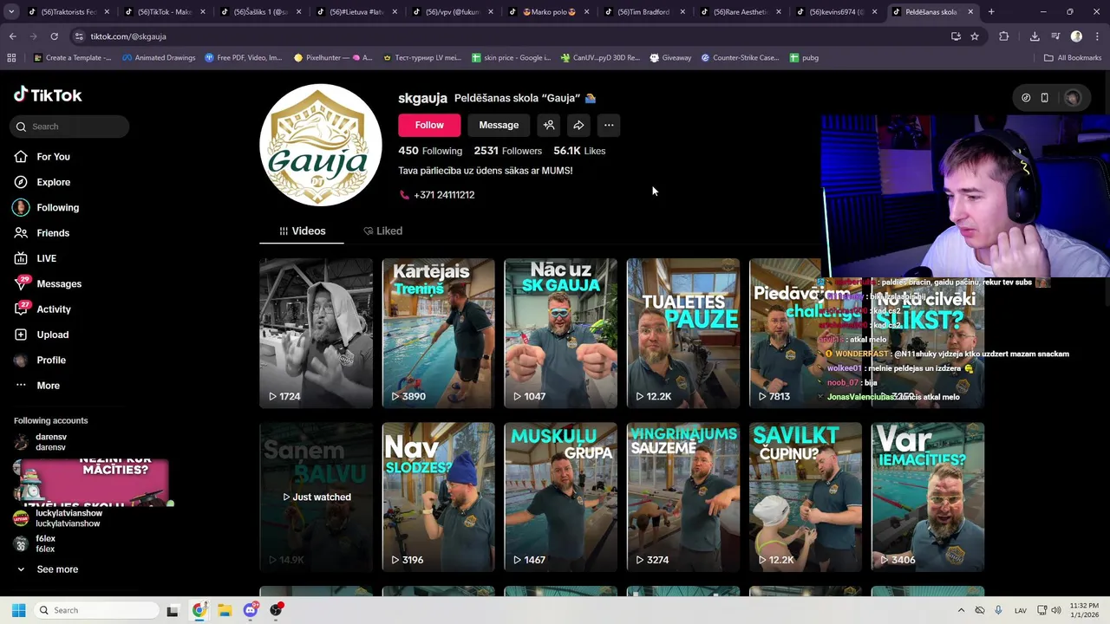Switch to the Tim Bradford browser tab
This screenshot has height=624, width=1110.
pyautogui.click(x=643, y=12)
